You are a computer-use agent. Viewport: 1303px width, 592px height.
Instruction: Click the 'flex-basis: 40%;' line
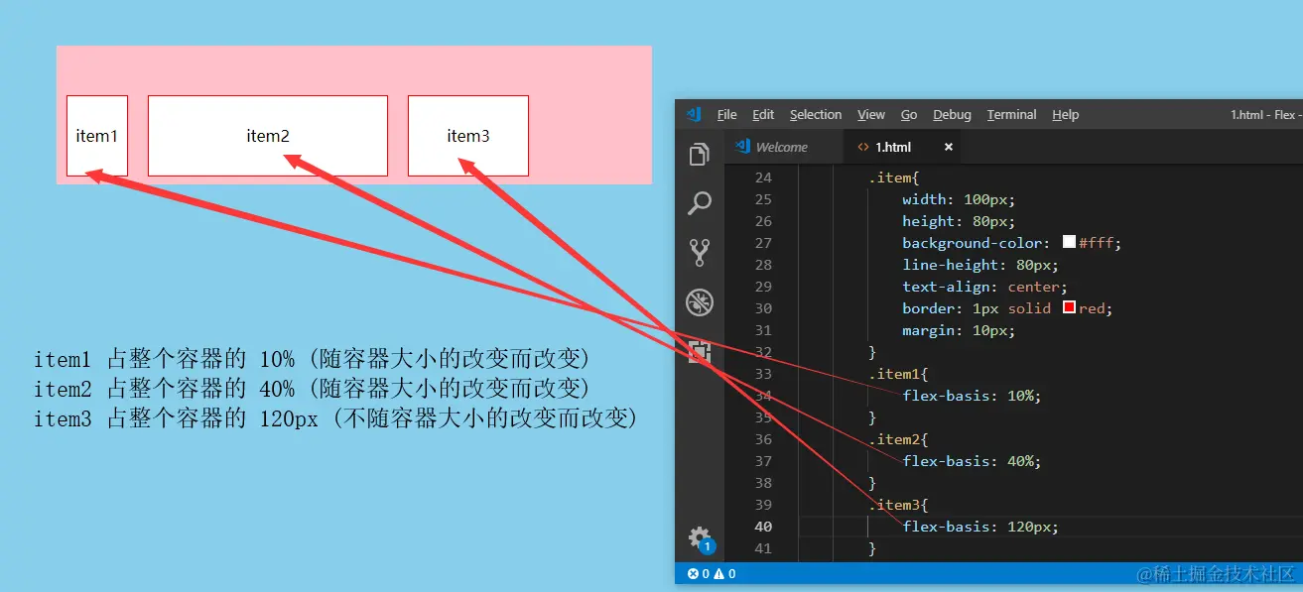coord(972,461)
